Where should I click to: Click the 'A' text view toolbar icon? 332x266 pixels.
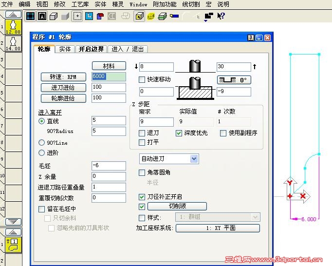coord(42,16)
